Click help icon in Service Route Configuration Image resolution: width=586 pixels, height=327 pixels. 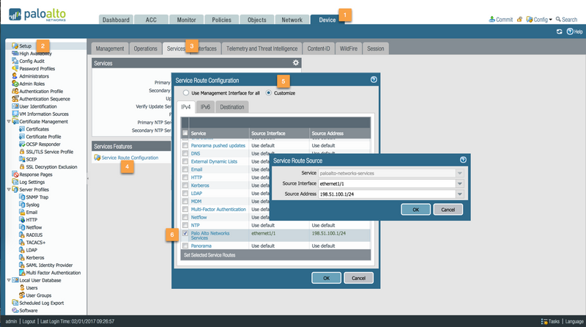coord(374,80)
